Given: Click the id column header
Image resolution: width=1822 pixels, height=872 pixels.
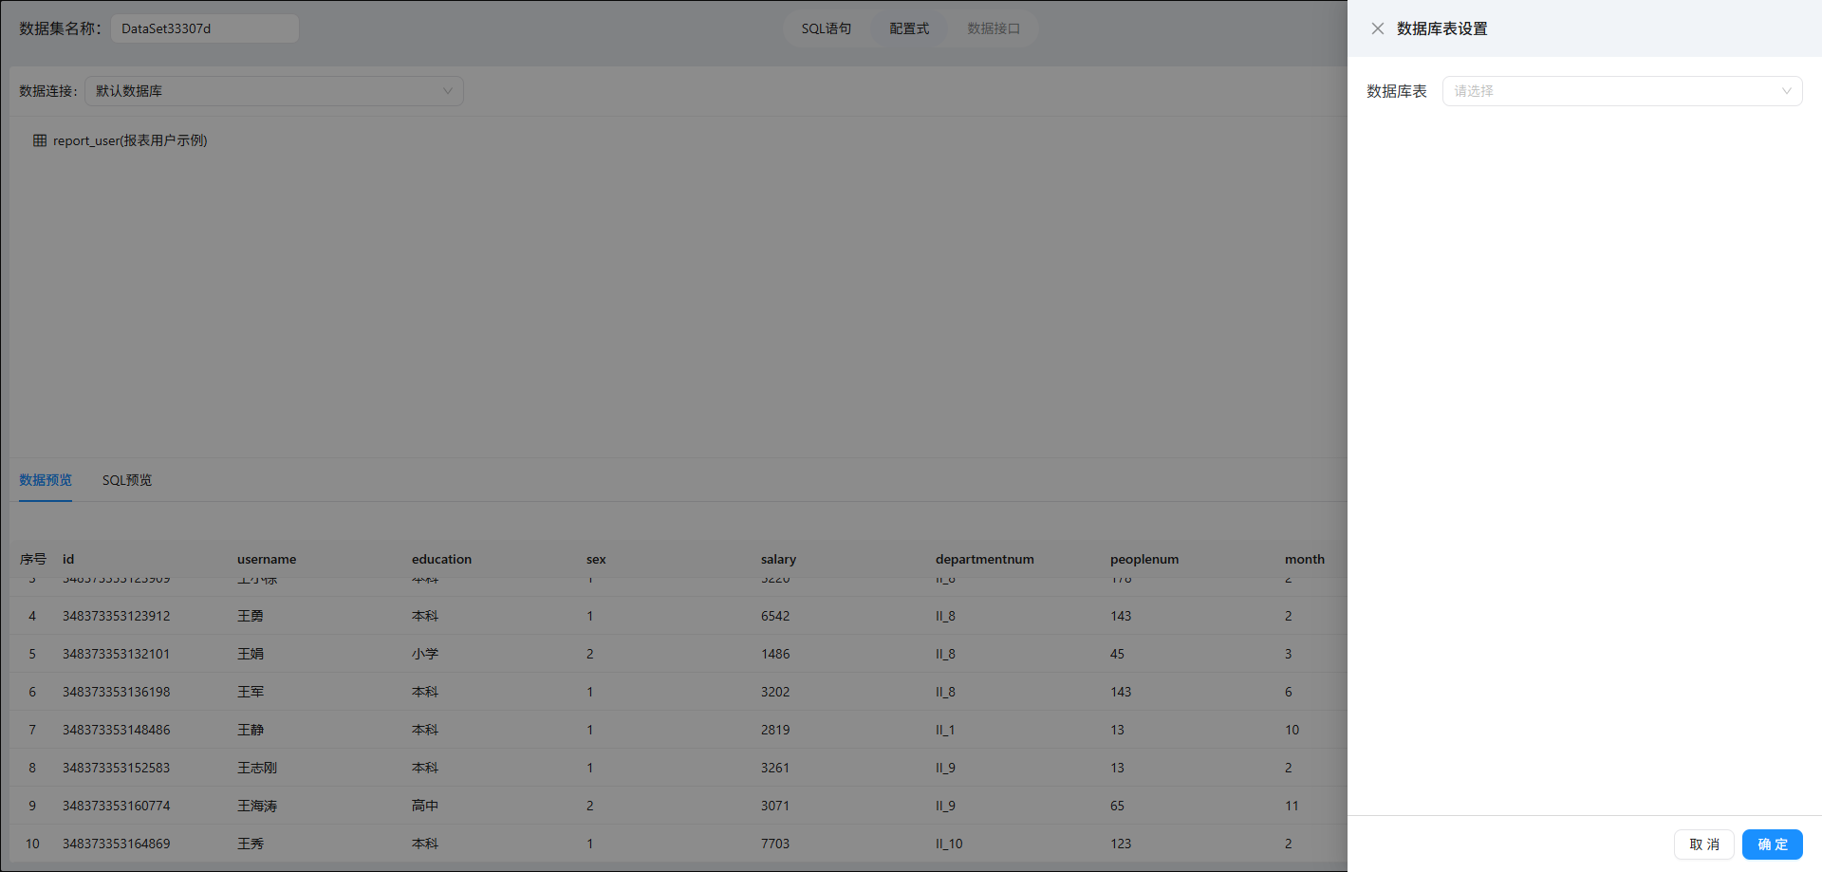Looking at the screenshot, I should point(68,559).
